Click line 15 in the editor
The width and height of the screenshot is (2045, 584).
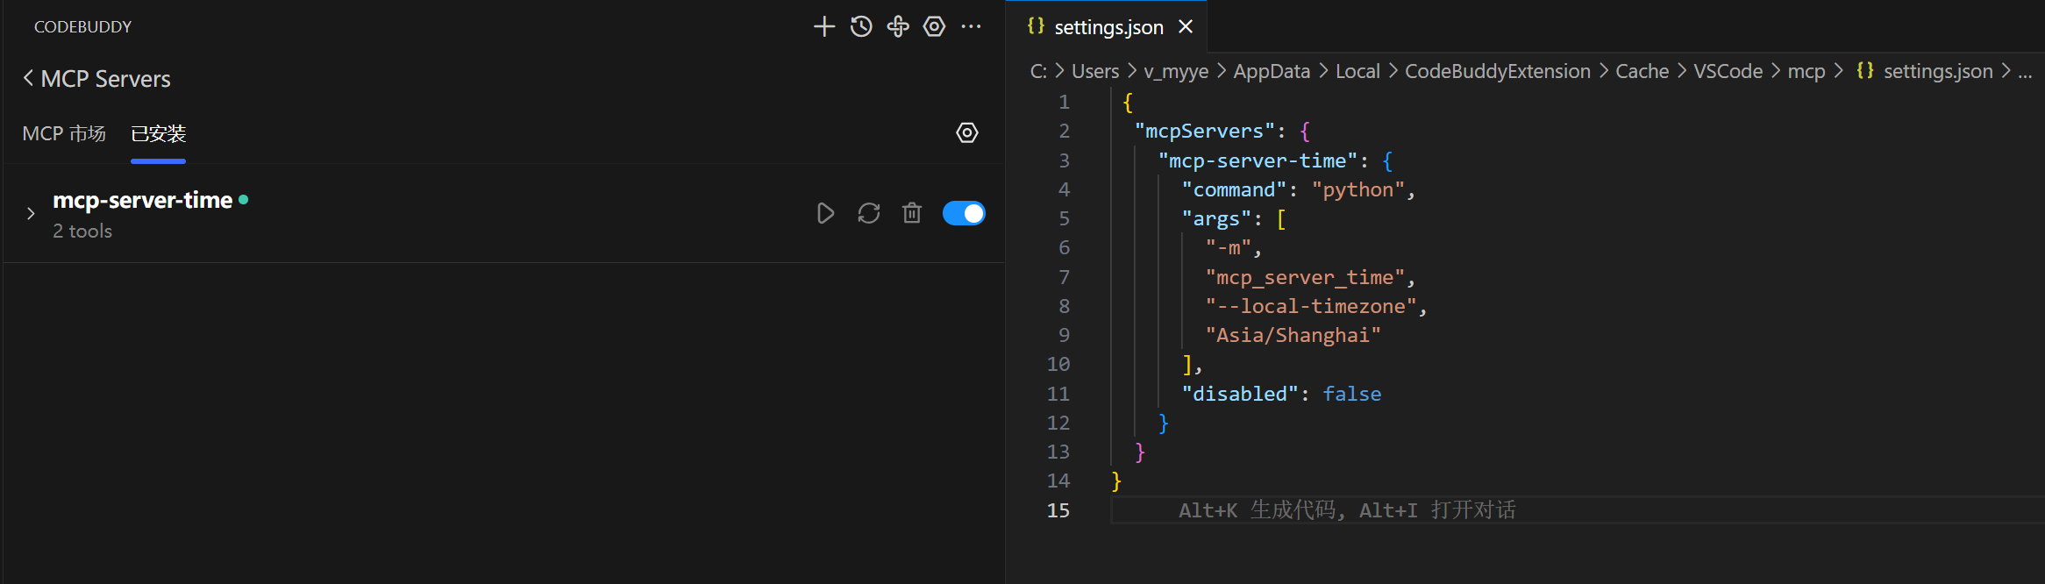[1578, 510]
